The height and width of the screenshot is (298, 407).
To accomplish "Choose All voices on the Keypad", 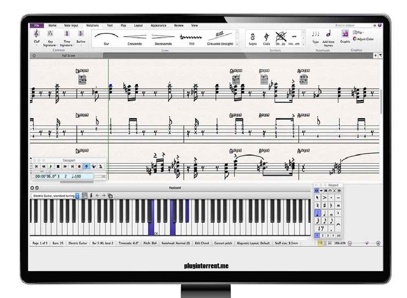I will click(x=339, y=235).
